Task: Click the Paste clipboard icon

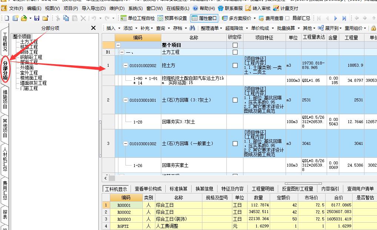Action: tap(75, 18)
